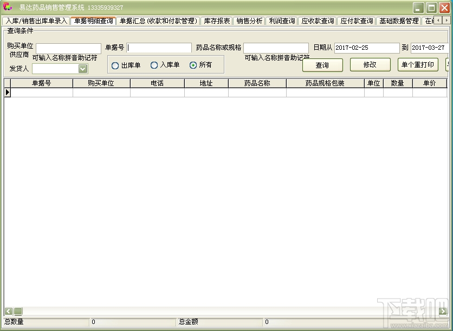Switch to the 库存报表 tab

click(217, 21)
